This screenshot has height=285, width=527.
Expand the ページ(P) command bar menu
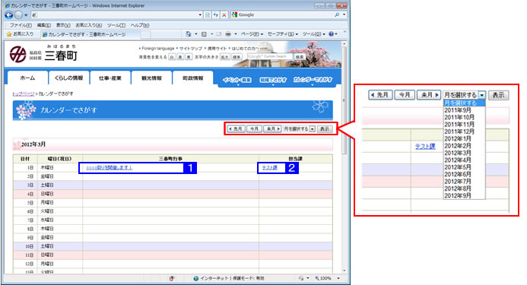tap(252, 34)
